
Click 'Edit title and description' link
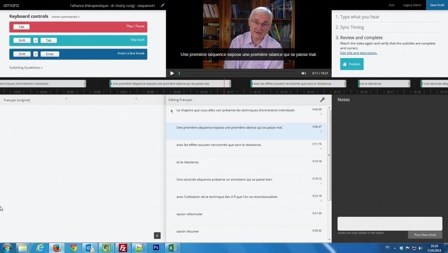click(x=359, y=53)
